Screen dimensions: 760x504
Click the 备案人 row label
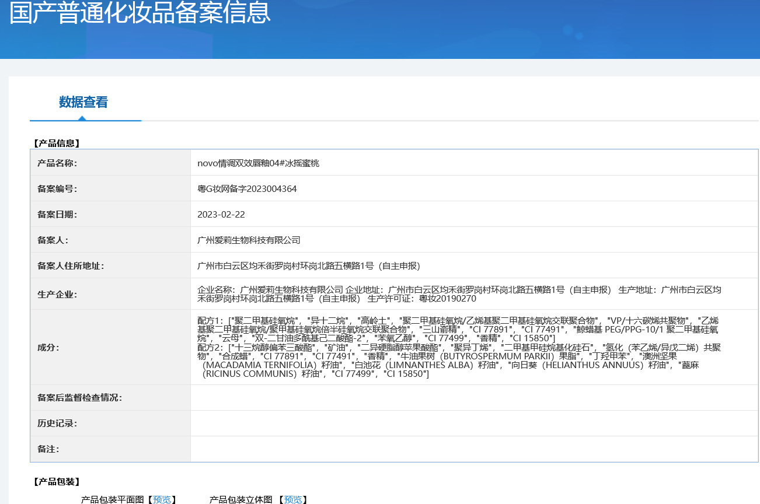[53, 240]
